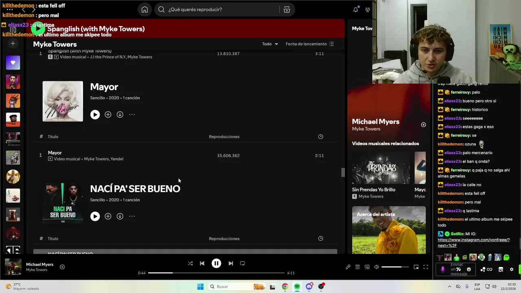Adjust the Spotify volume slider
Screen dimensions: 521x293
click(395, 267)
